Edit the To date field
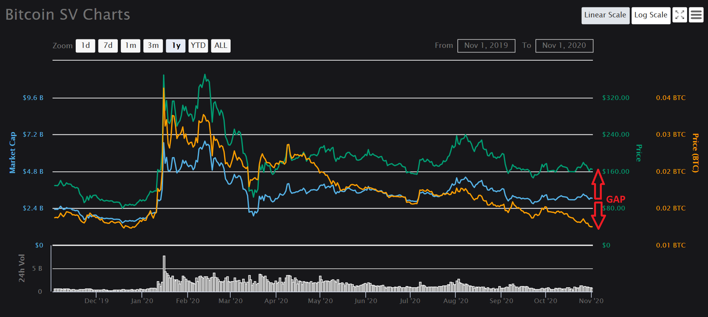The image size is (708, 317). tap(564, 46)
